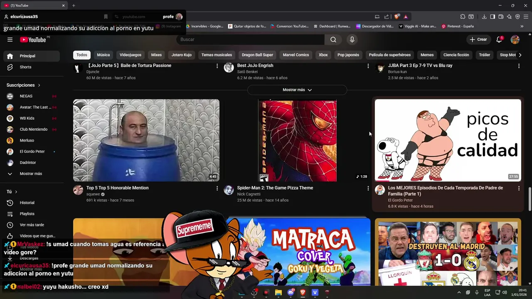532x299 pixels.
Task: Click taskbar volume speaker icon
Action: [505, 292]
